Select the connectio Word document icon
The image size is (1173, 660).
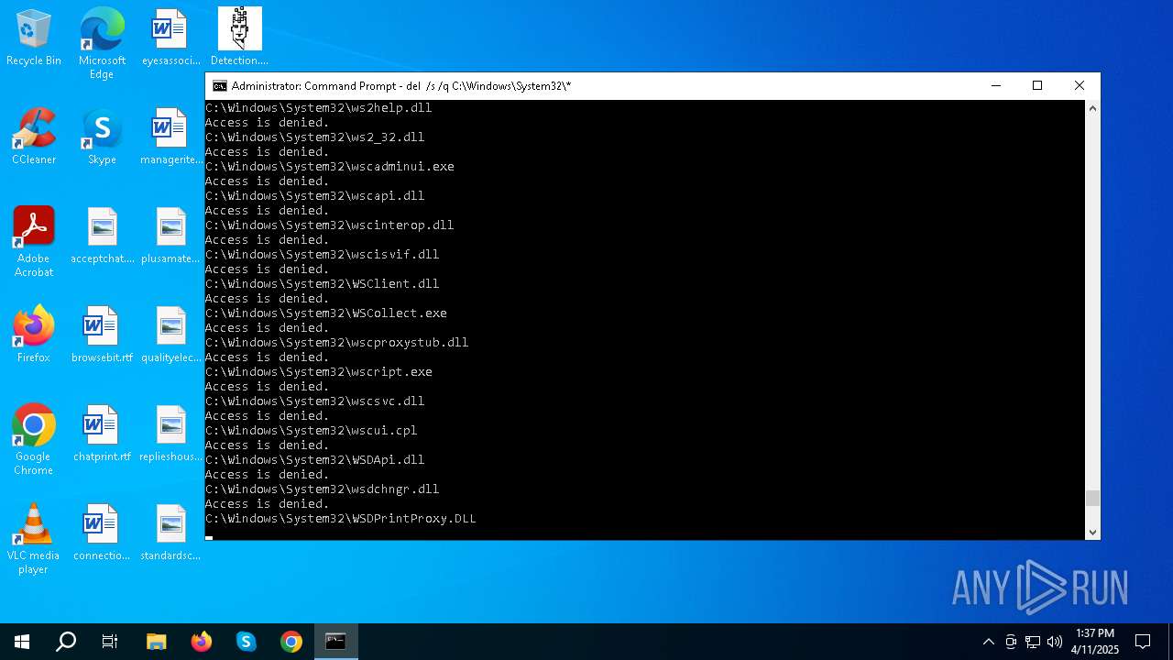[x=102, y=533]
